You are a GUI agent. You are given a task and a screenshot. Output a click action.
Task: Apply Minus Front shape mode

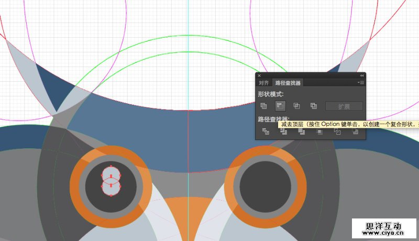[x=280, y=106]
